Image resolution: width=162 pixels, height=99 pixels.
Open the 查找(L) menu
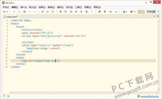(x=60, y=7)
